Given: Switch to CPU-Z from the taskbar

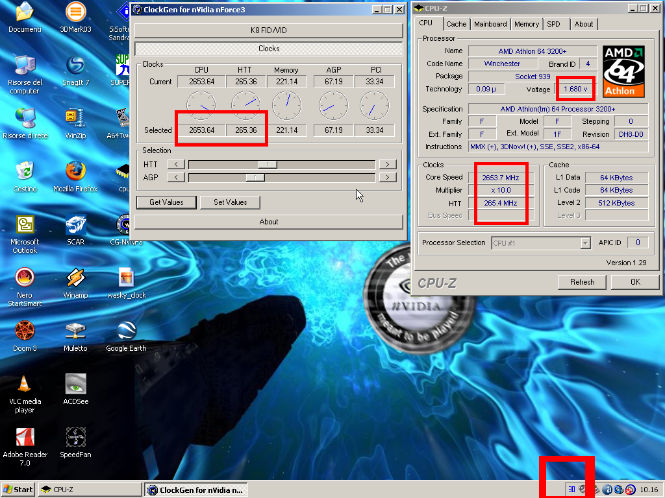Looking at the screenshot, I should (x=90, y=490).
